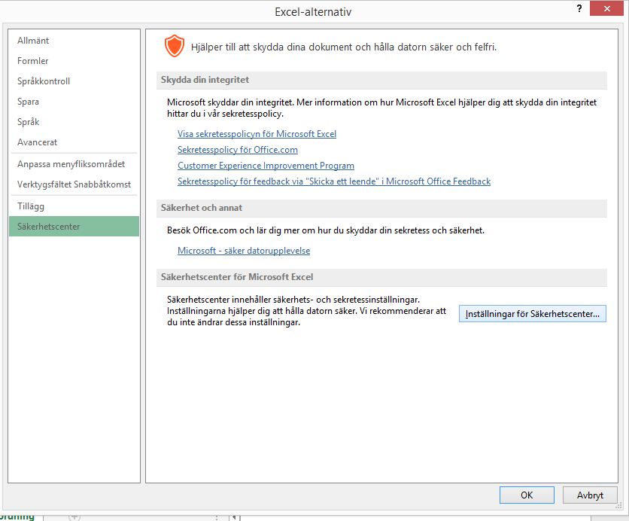
Task: Open Avancerat settings
Action: click(74, 142)
